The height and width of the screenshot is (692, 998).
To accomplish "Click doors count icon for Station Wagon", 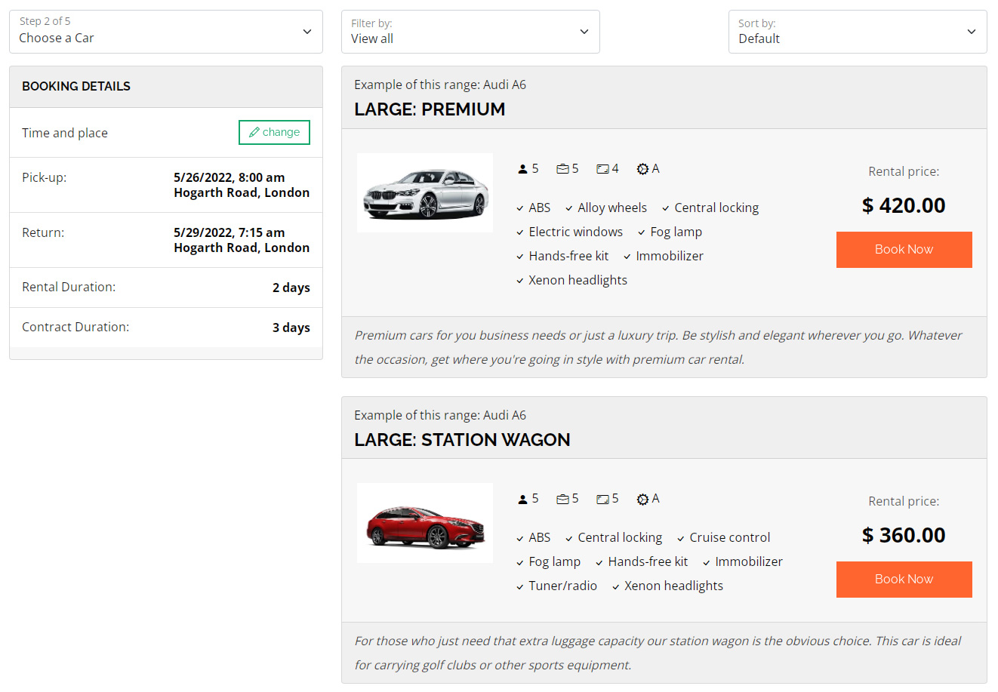I will tap(602, 499).
